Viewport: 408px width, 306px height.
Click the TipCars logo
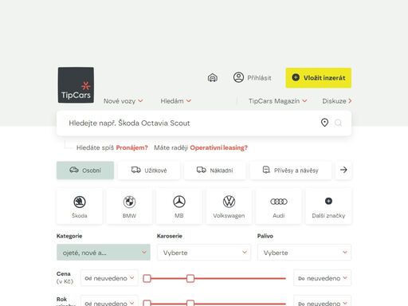76,85
